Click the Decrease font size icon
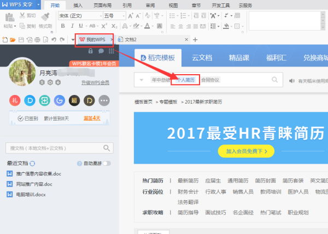Image resolution: width=328 pixels, height=234 pixels. click(138, 16)
